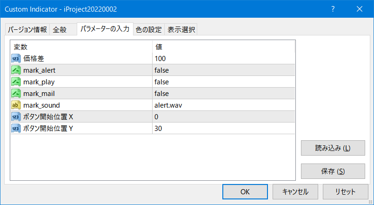Screen dimensions: 374x205
Task: Click the 変数 column header
Action: point(81,47)
